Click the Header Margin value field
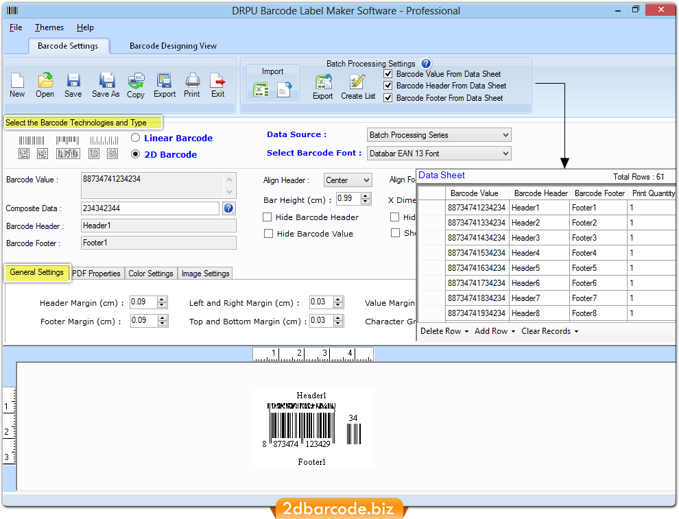679x519 pixels. tap(143, 302)
